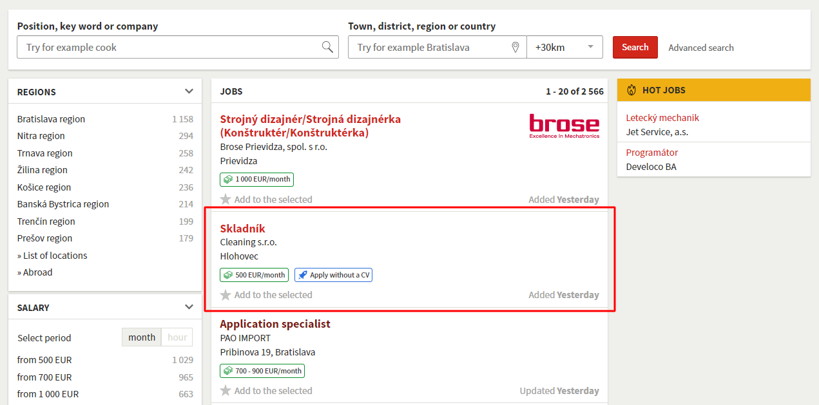
Task: Open the Programátor hot job
Action: (652, 153)
